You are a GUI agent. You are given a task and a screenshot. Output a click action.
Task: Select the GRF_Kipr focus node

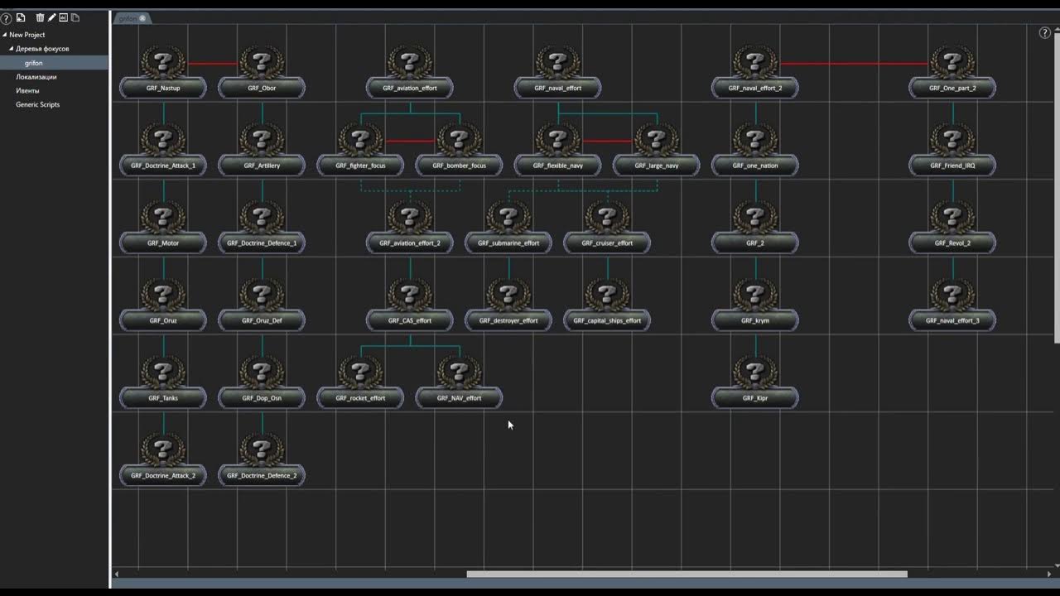(755, 382)
